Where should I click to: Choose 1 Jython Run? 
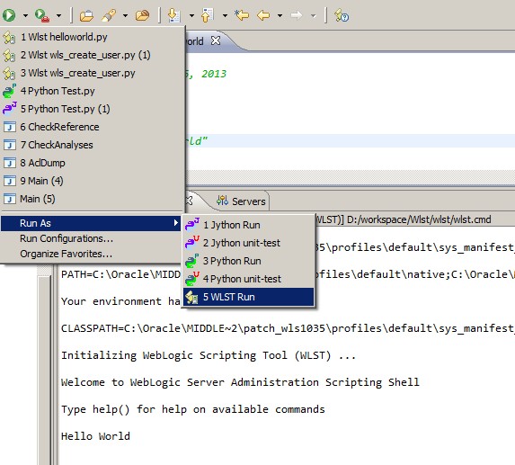click(249, 225)
